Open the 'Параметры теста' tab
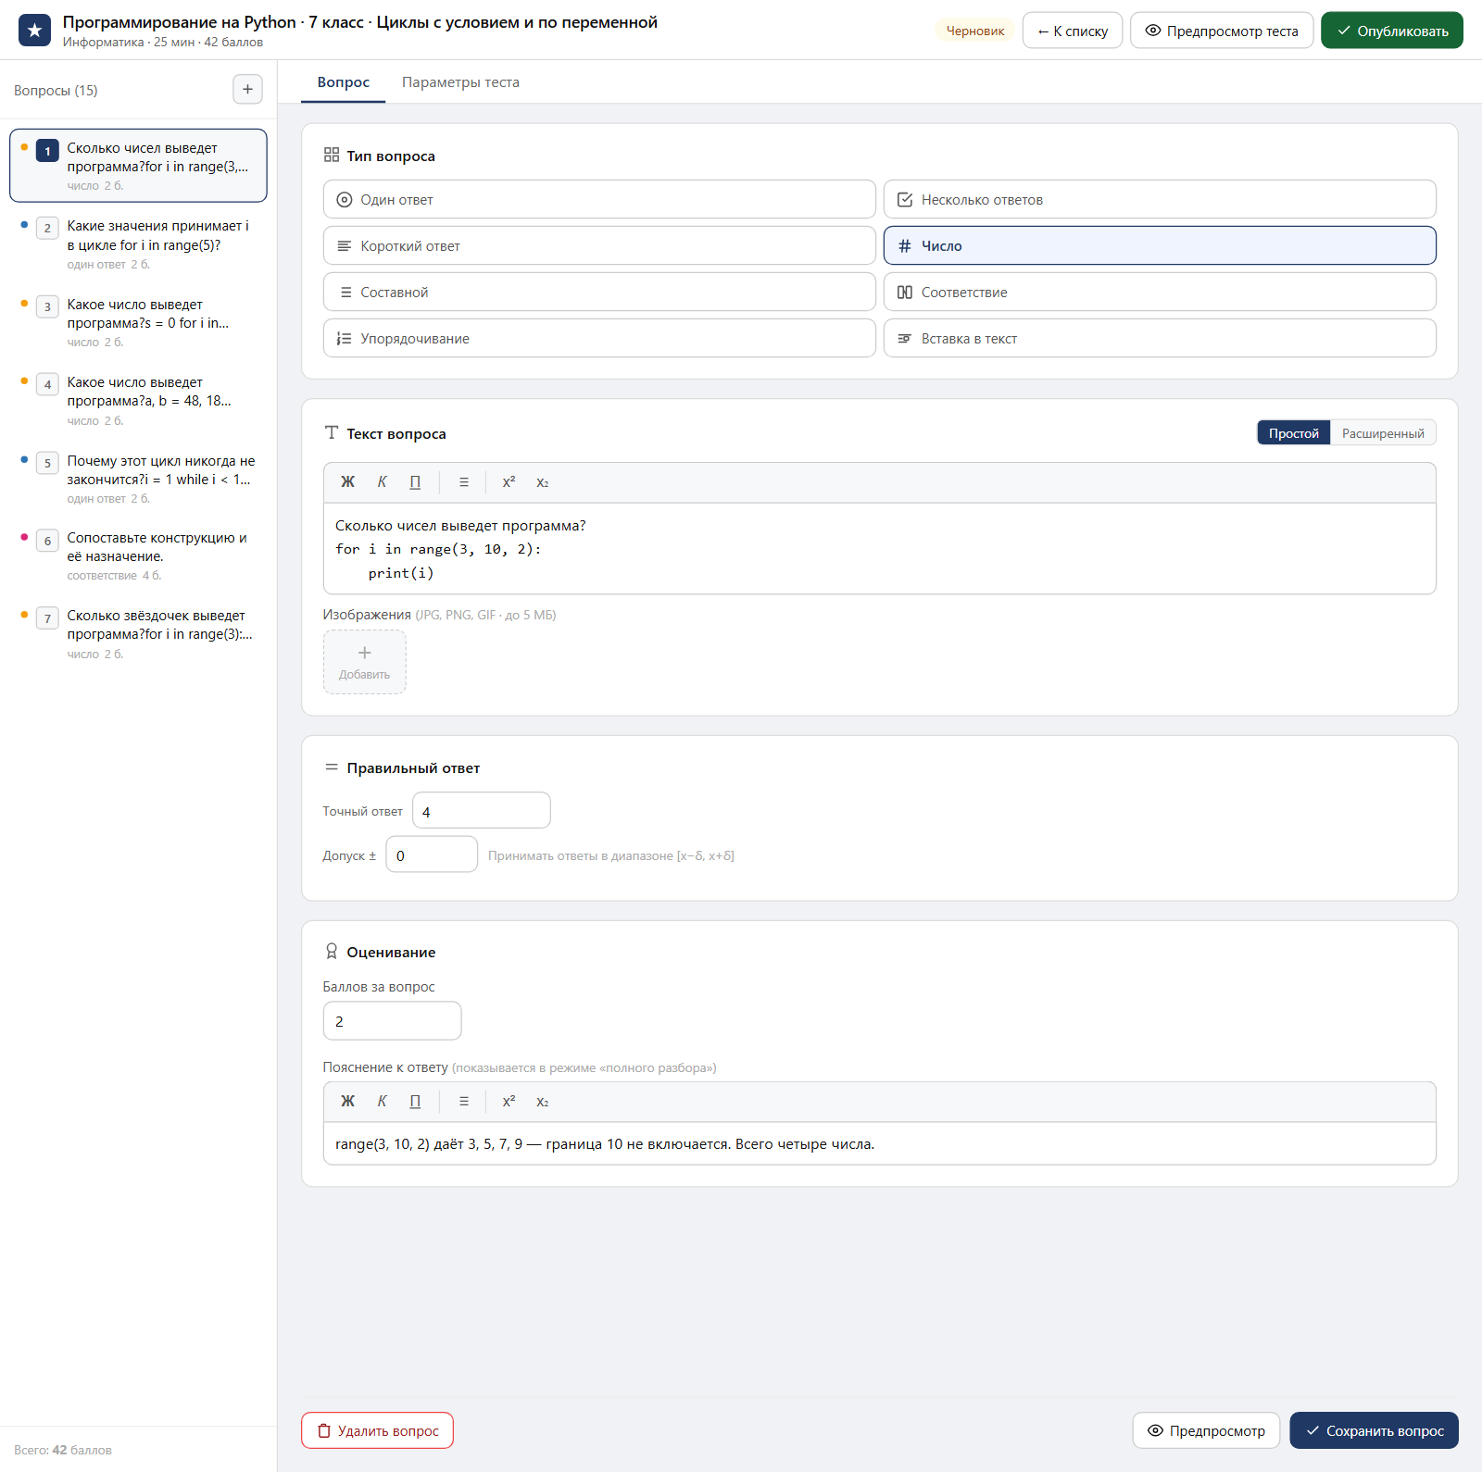This screenshot has height=1472, width=1482. point(460,82)
